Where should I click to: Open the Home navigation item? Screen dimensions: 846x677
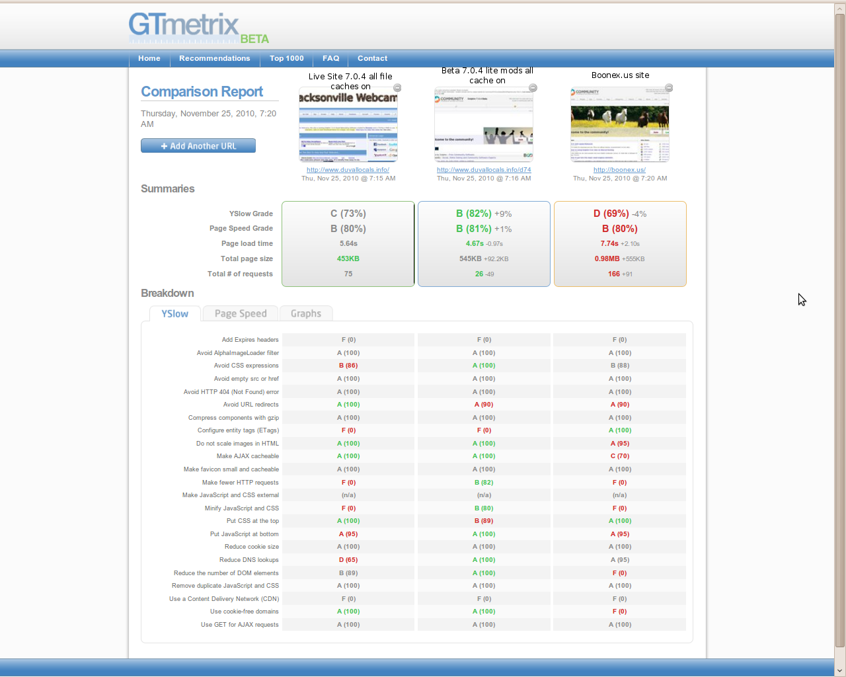[x=149, y=59]
